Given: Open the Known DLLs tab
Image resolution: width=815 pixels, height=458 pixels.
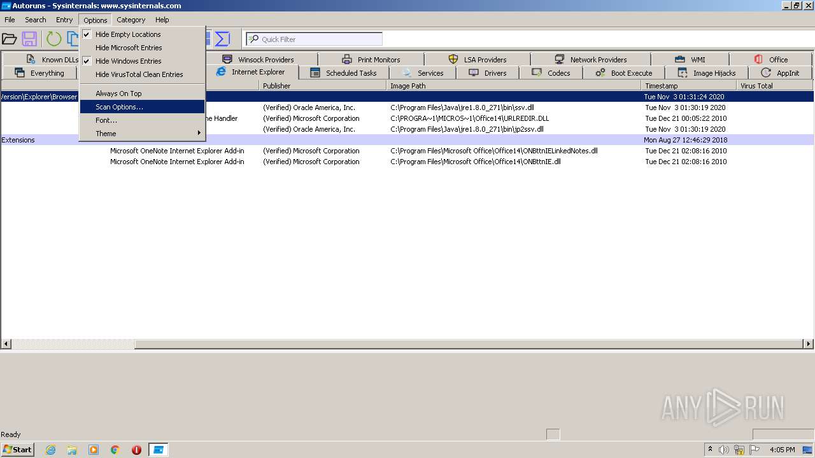Looking at the screenshot, I should (x=53, y=59).
